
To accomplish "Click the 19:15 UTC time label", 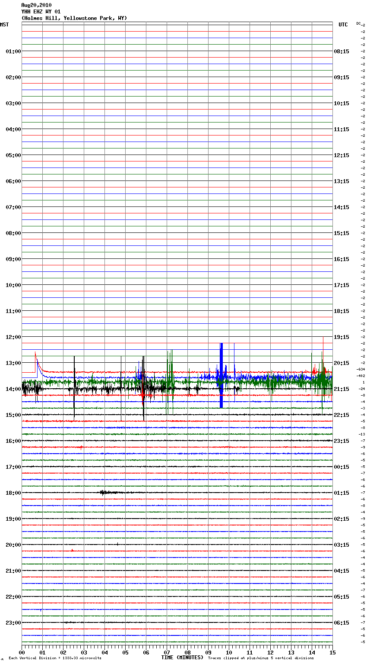I will tap(342, 337).
